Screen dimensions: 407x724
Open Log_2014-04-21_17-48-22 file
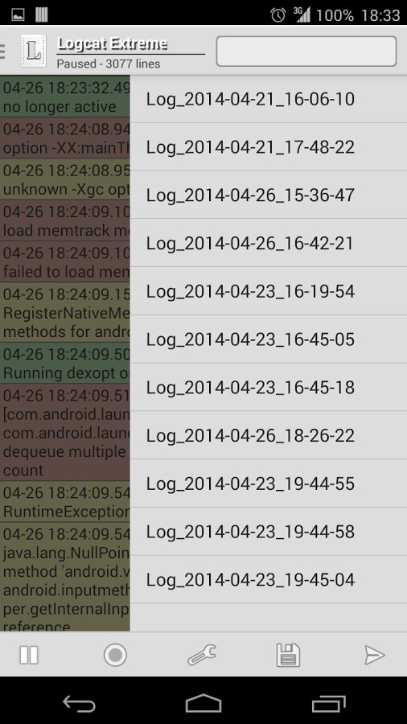click(269, 147)
